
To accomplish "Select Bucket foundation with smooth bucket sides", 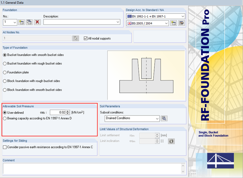I will tap(5, 55).
